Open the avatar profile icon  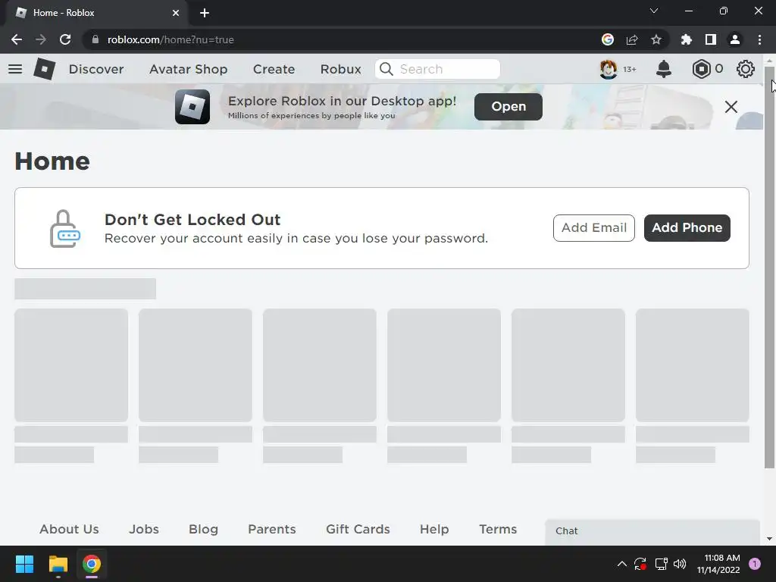(609, 69)
